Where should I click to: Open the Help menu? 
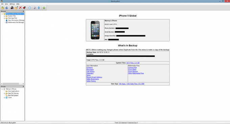coord(18,4)
